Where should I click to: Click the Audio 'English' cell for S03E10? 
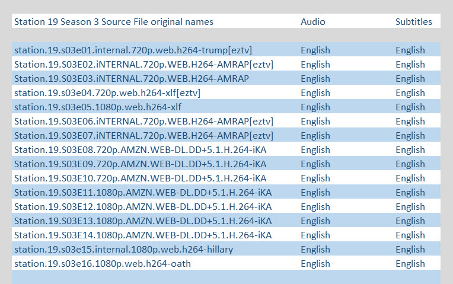[x=315, y=178]
